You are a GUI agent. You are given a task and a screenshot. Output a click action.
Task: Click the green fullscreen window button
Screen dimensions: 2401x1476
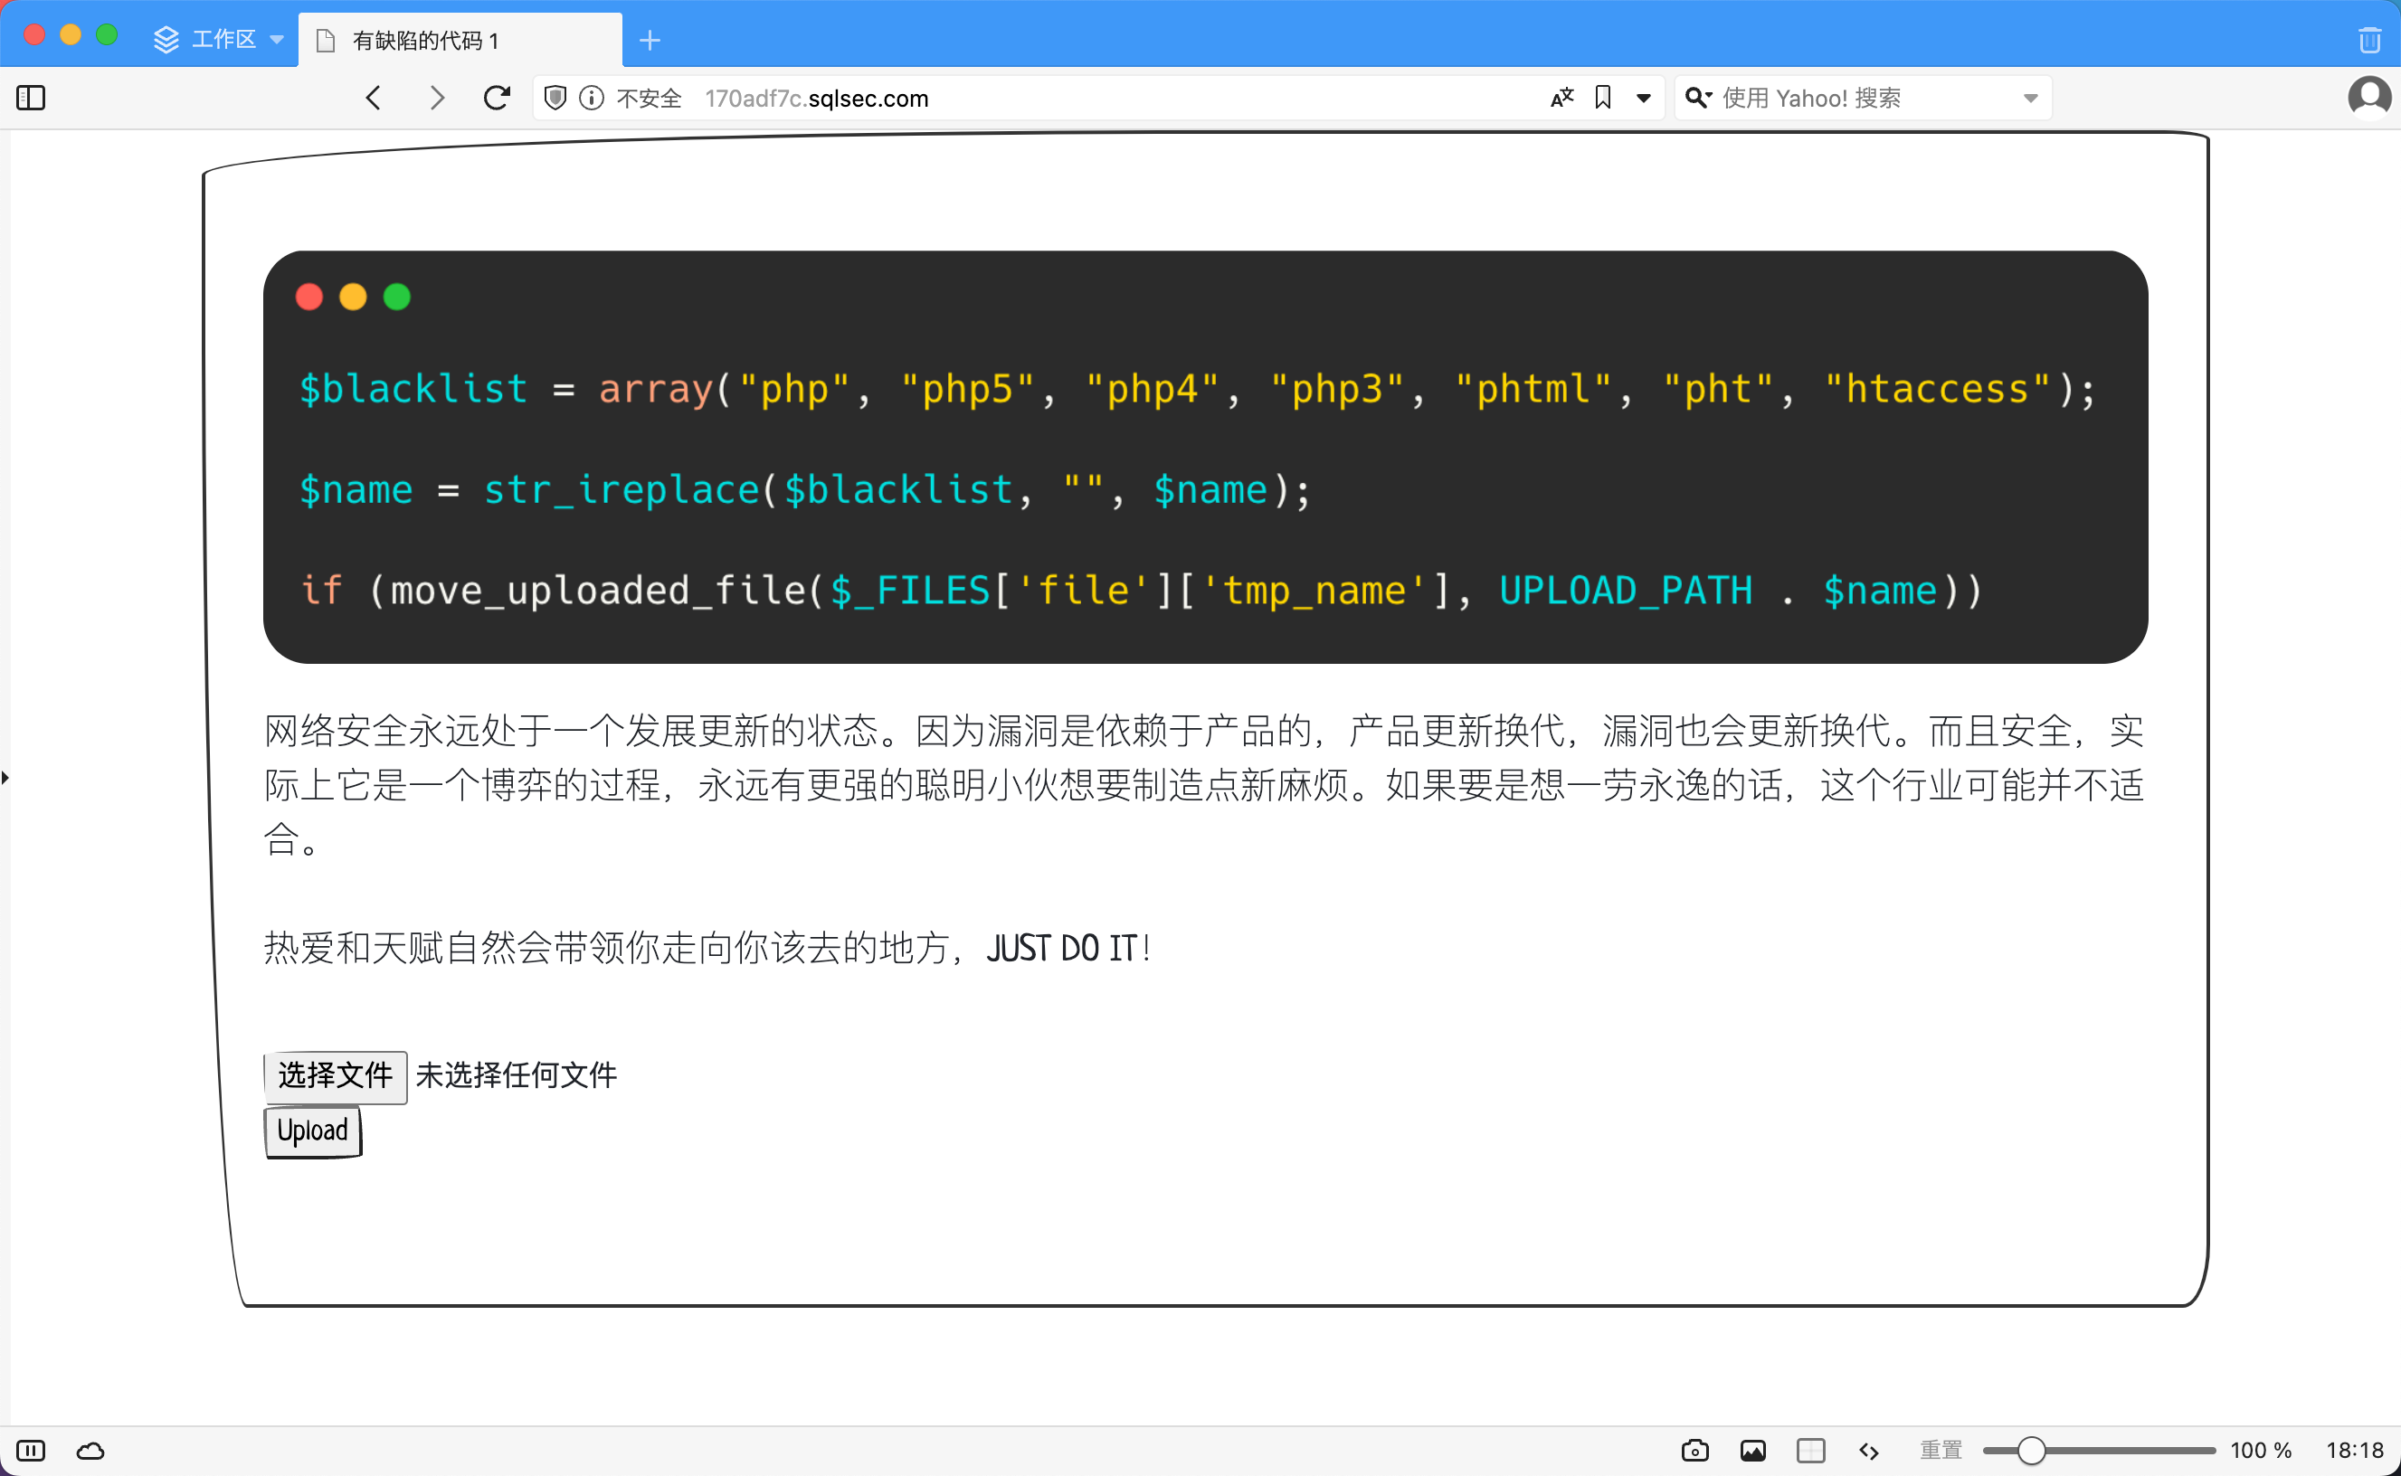(x=107, y=35)
